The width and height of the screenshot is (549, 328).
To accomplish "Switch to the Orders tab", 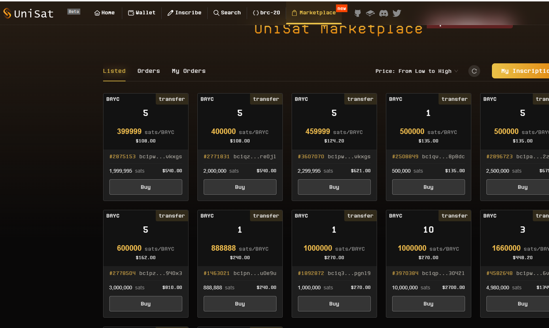I will (149, 71).
